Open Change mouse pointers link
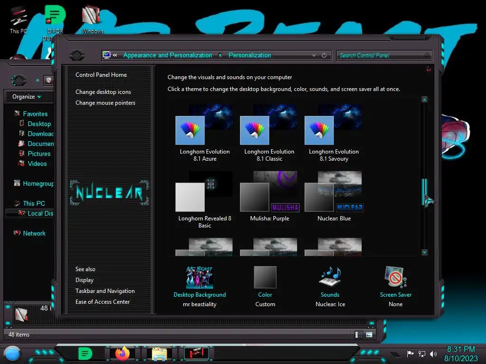Screen dimensions: 486x364 click(x=105, y=103)
